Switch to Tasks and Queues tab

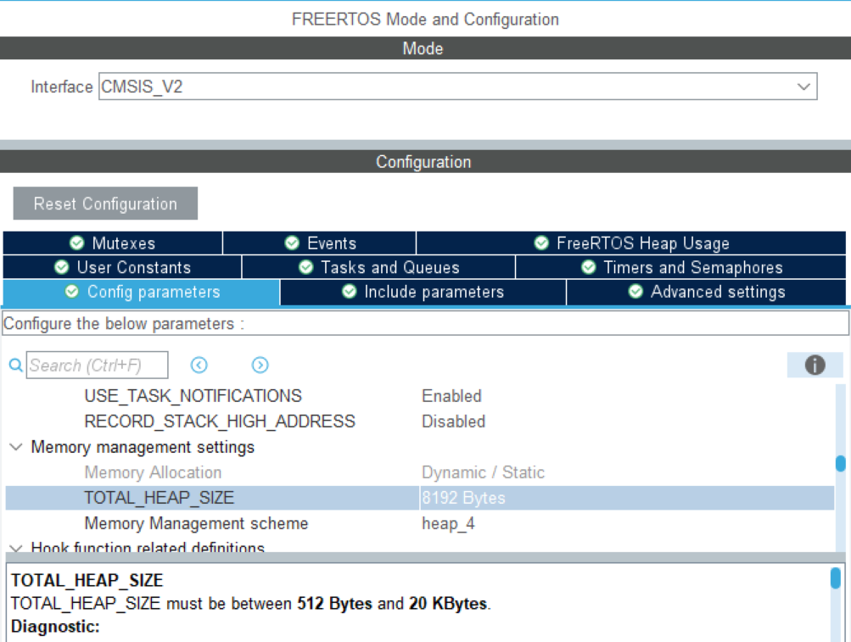tap(378, 267)
